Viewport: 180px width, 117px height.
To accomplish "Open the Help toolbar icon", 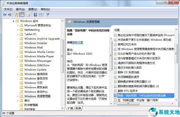I will pos(35,15).
